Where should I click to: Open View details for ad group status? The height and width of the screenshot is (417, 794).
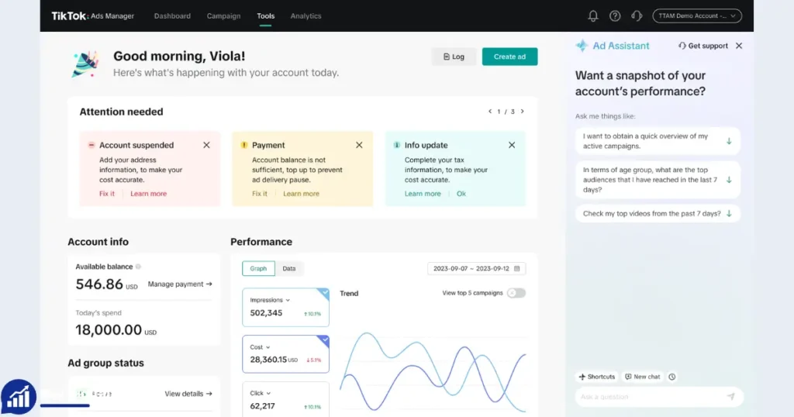point(188,394)
